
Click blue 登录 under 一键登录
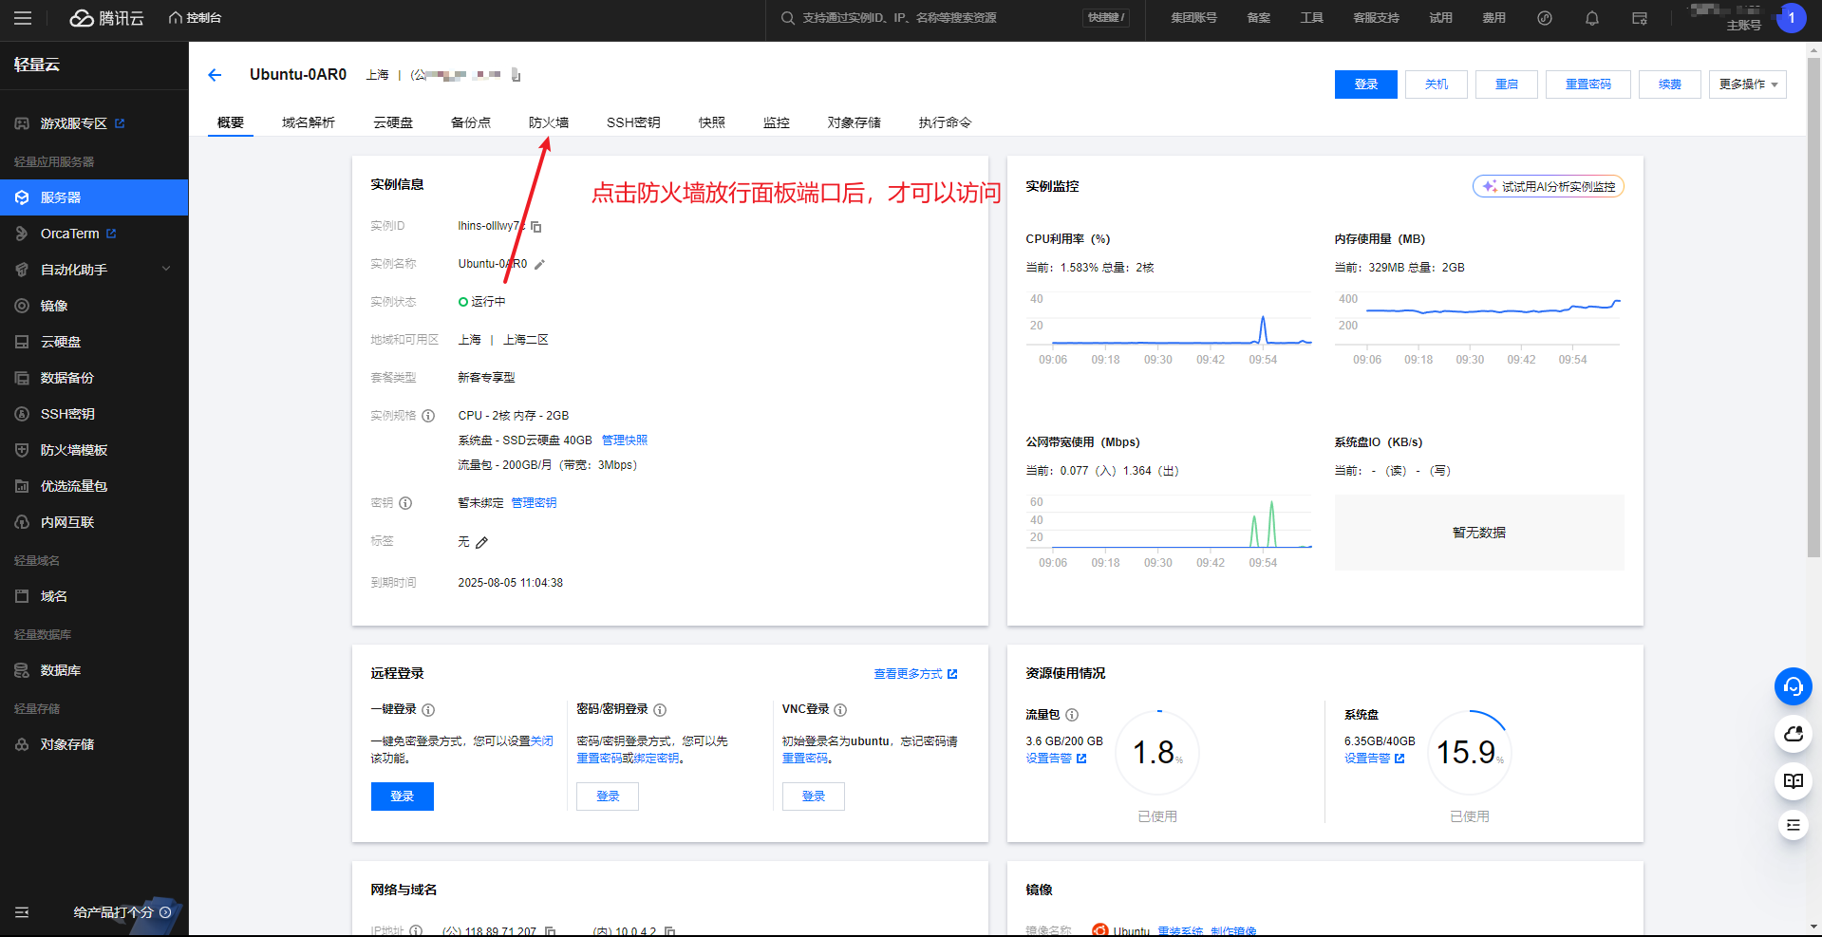pyautogui.click(x=403, y=796)
